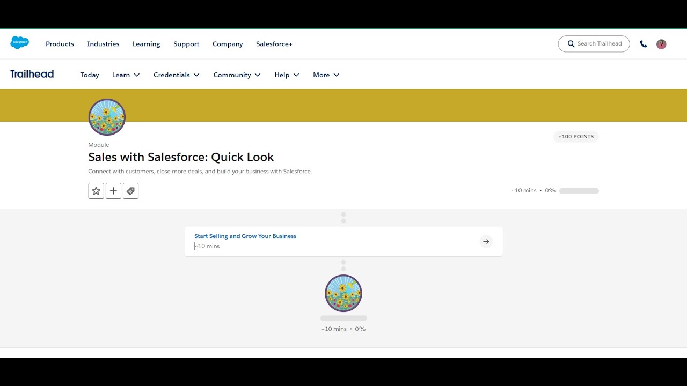Expand the Credentials dropdown

[x=177, y=75]
